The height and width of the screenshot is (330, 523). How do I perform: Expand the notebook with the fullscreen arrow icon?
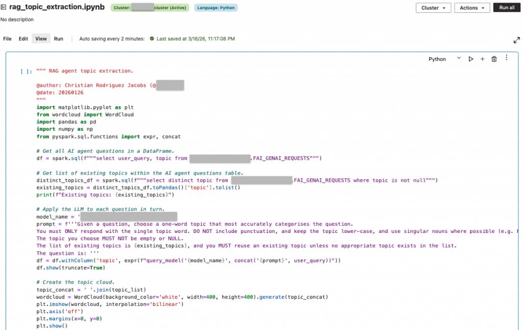[x=516, y=39]
